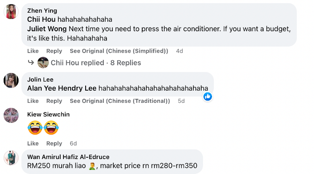
Task: Click Chii Hou's small reply avatar
Action: 43,63
